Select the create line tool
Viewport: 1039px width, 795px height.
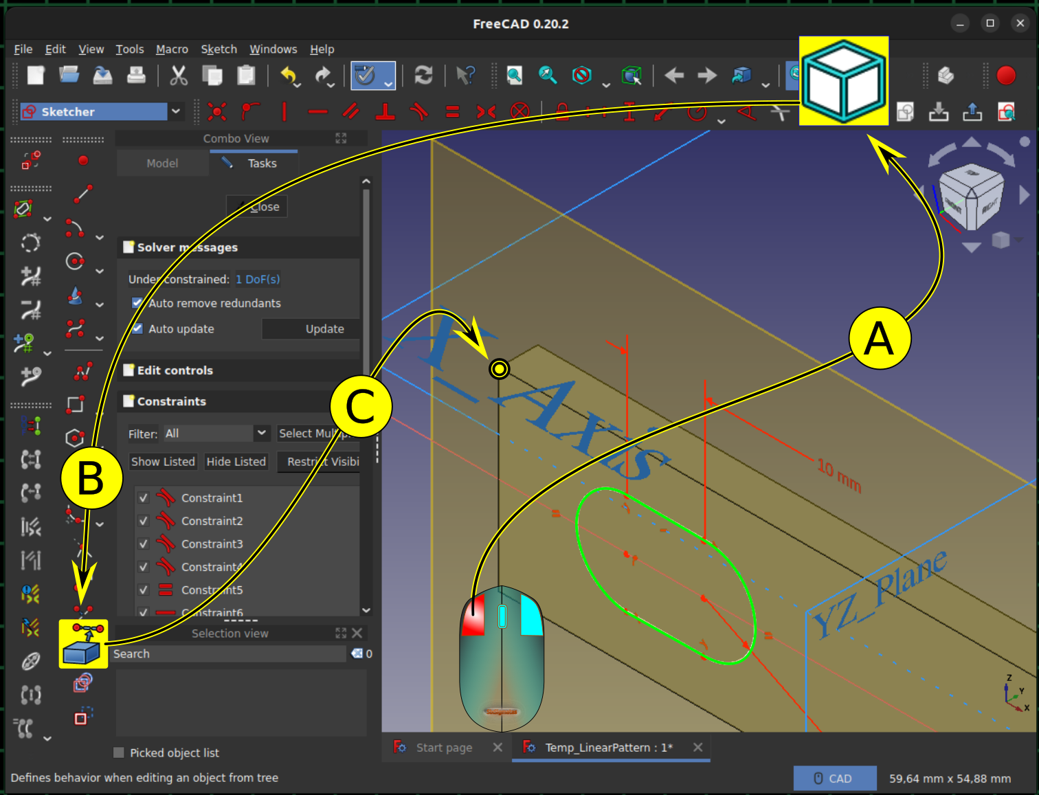(x=83, y=194)
